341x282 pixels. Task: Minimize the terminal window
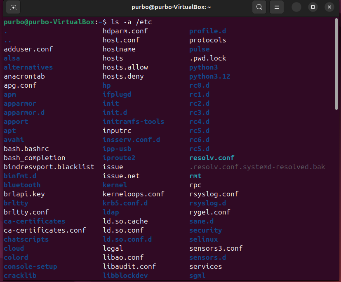pyautogui.click(x=296, y=7)
